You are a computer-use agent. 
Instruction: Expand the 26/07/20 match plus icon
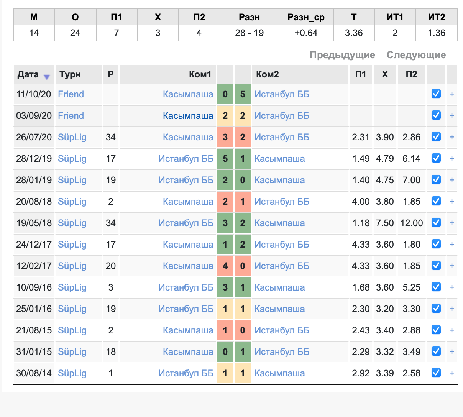452,137
